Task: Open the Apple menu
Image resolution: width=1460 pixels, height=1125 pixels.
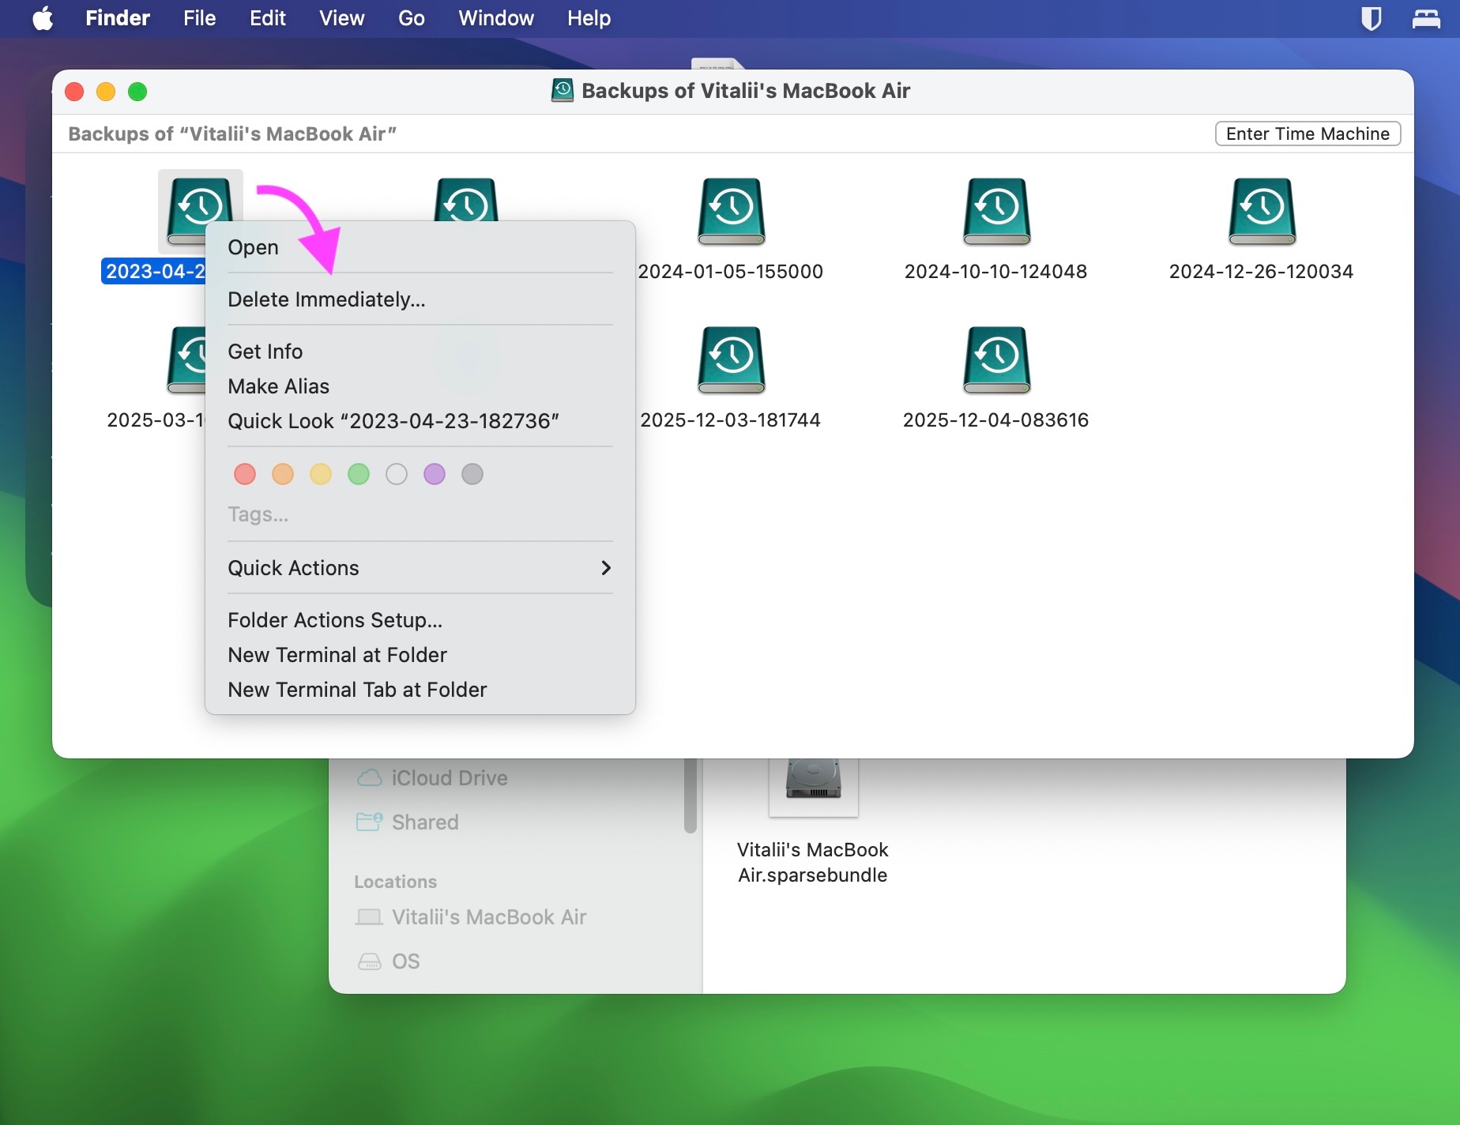Action: [x=43, y=18]
